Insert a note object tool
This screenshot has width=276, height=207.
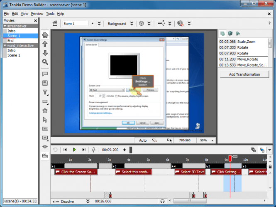tap(45, 83)
